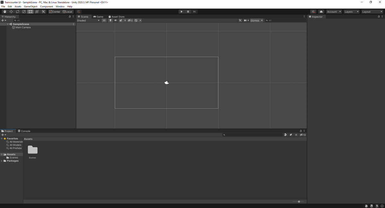Toggle scene lighting in the Scene toolbar
Screen dimensions: 385x208
point(110,20)
